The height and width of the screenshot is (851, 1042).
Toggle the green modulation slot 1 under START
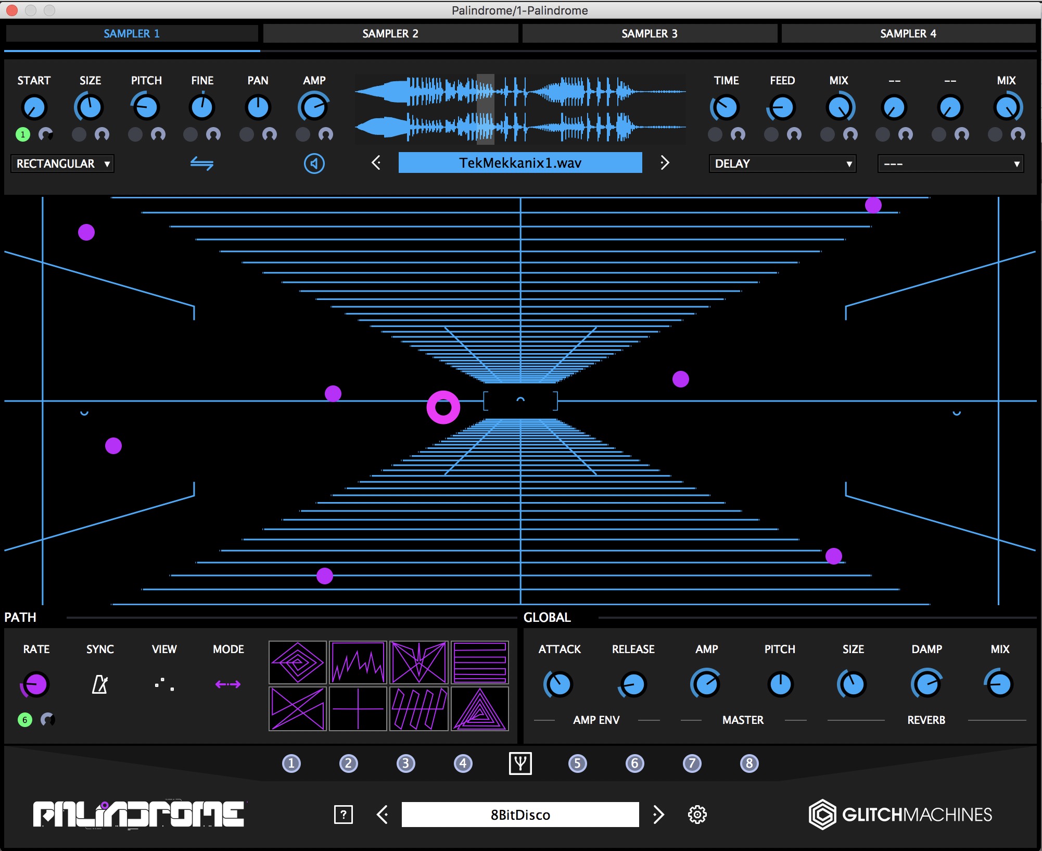pos(23,134)
